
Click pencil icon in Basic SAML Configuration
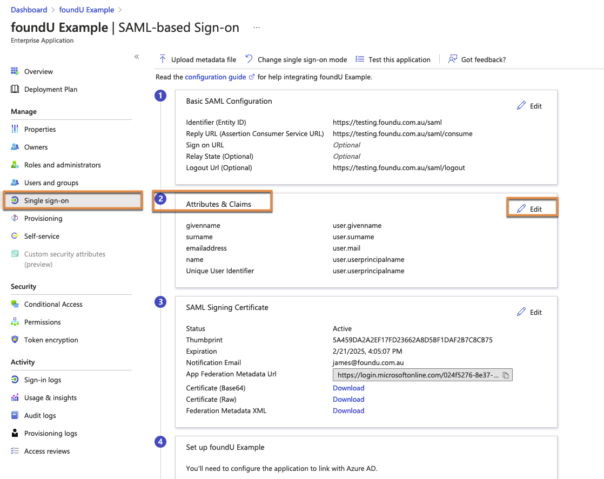(x=521, y=105)
